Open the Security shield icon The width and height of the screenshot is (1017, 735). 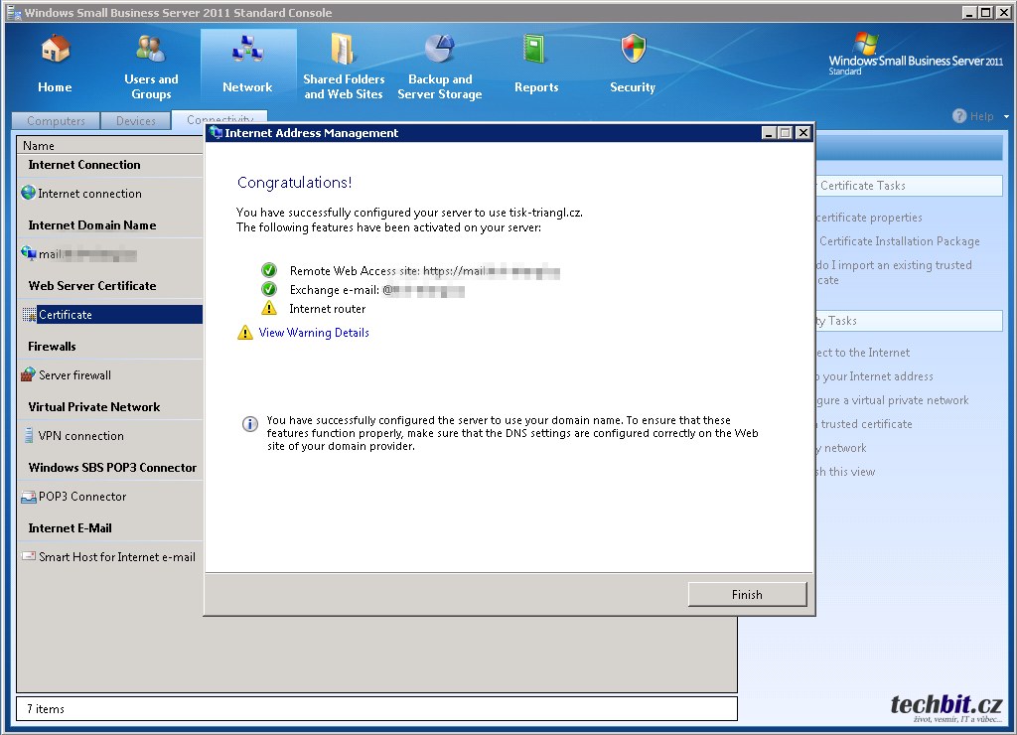633,50
